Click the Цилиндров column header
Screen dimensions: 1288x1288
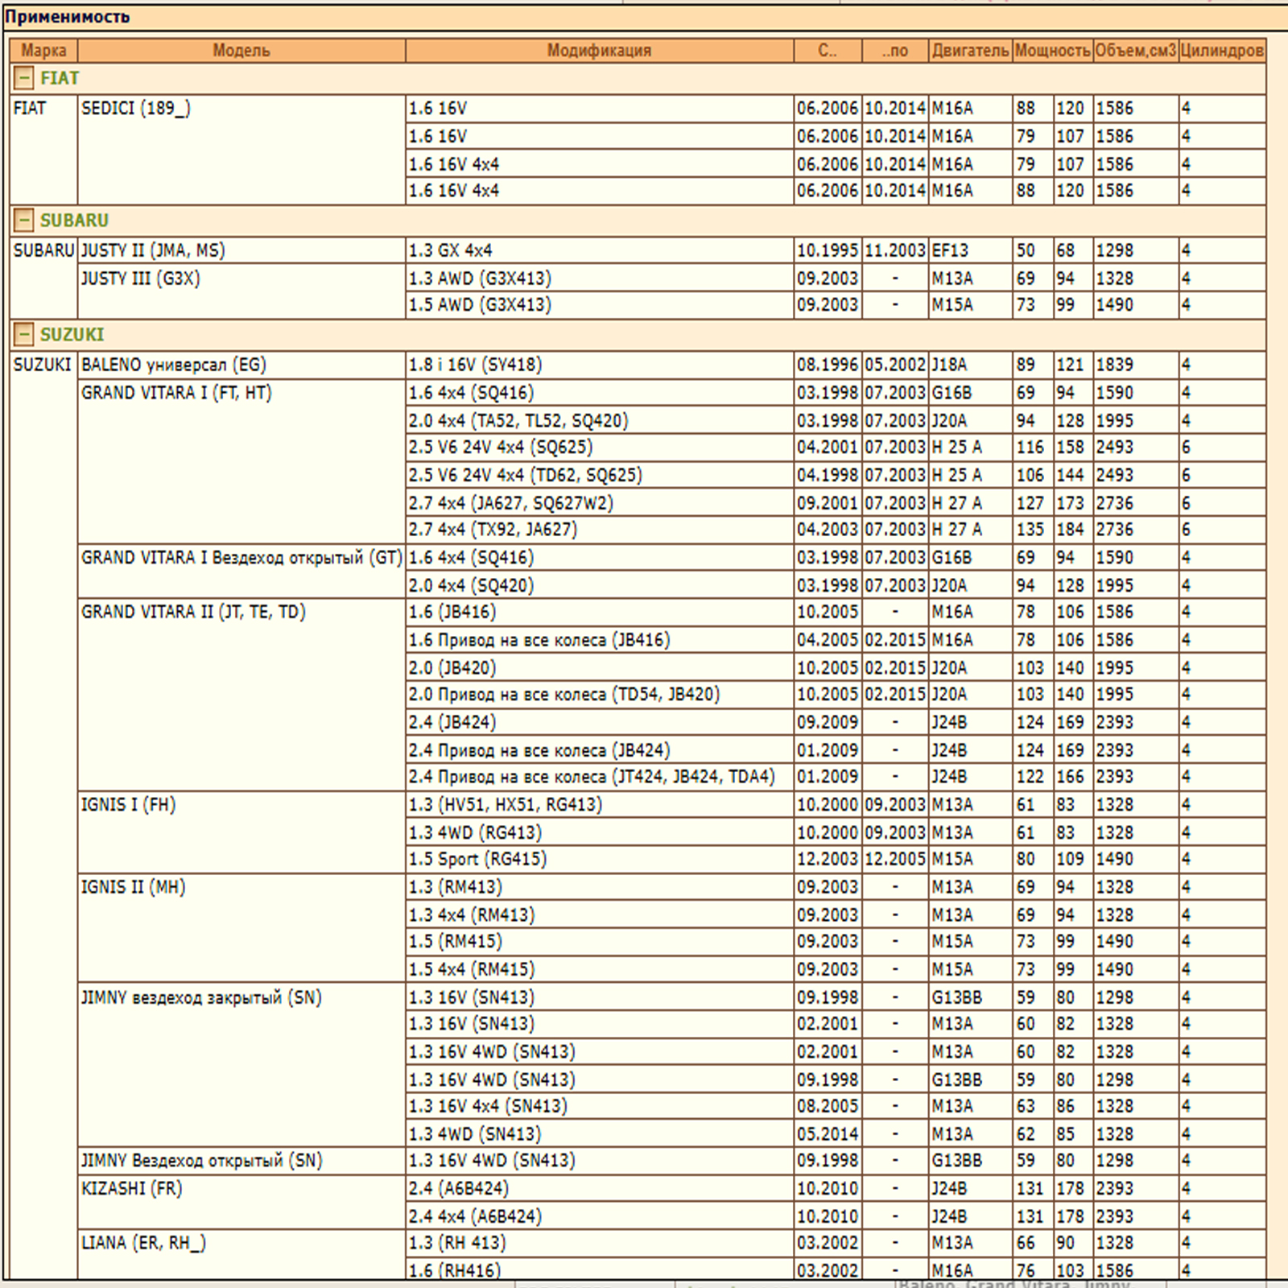pos(1221,51)
